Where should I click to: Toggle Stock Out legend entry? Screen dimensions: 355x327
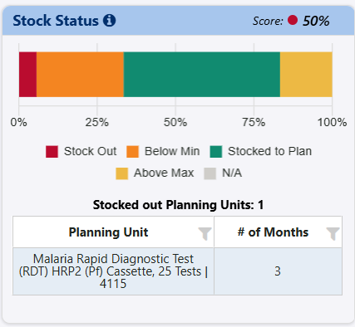(x=81, y=151)
